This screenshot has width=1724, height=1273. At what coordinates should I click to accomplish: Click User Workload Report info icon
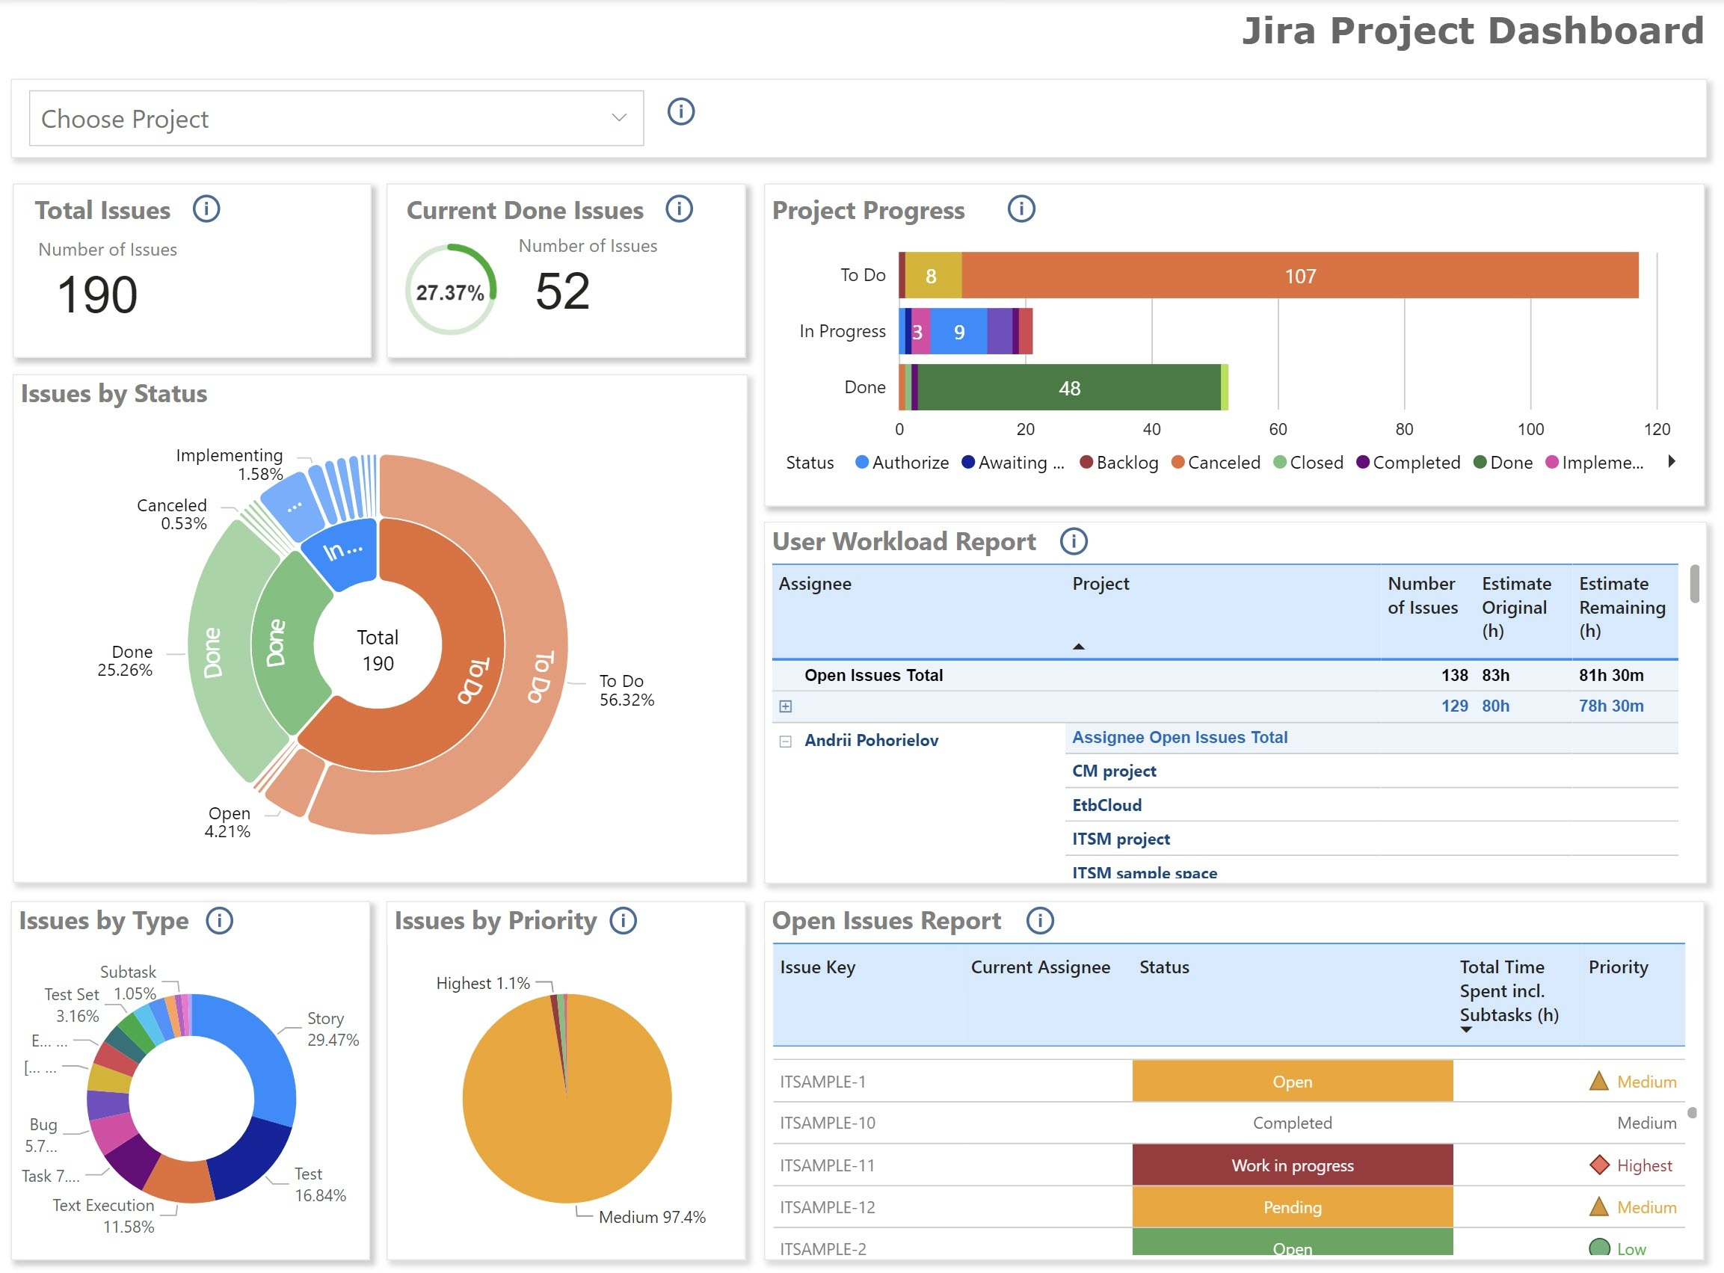(x=1074, y=541)
